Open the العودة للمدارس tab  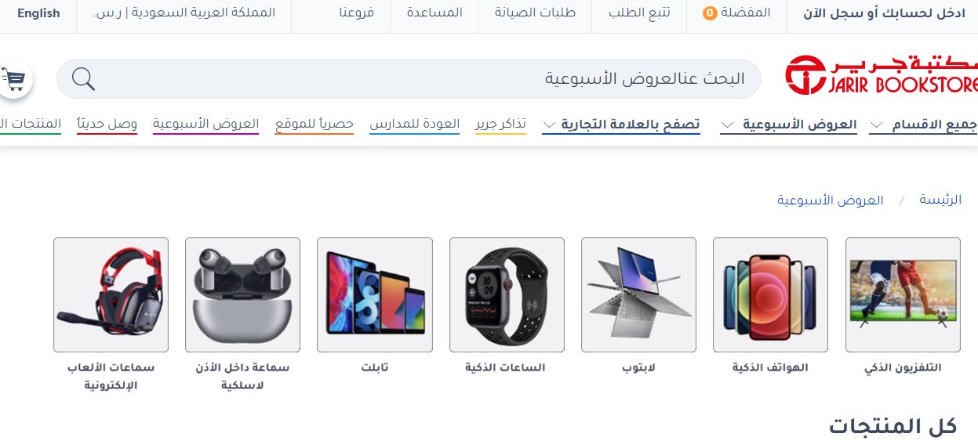(x=415, y=125)
